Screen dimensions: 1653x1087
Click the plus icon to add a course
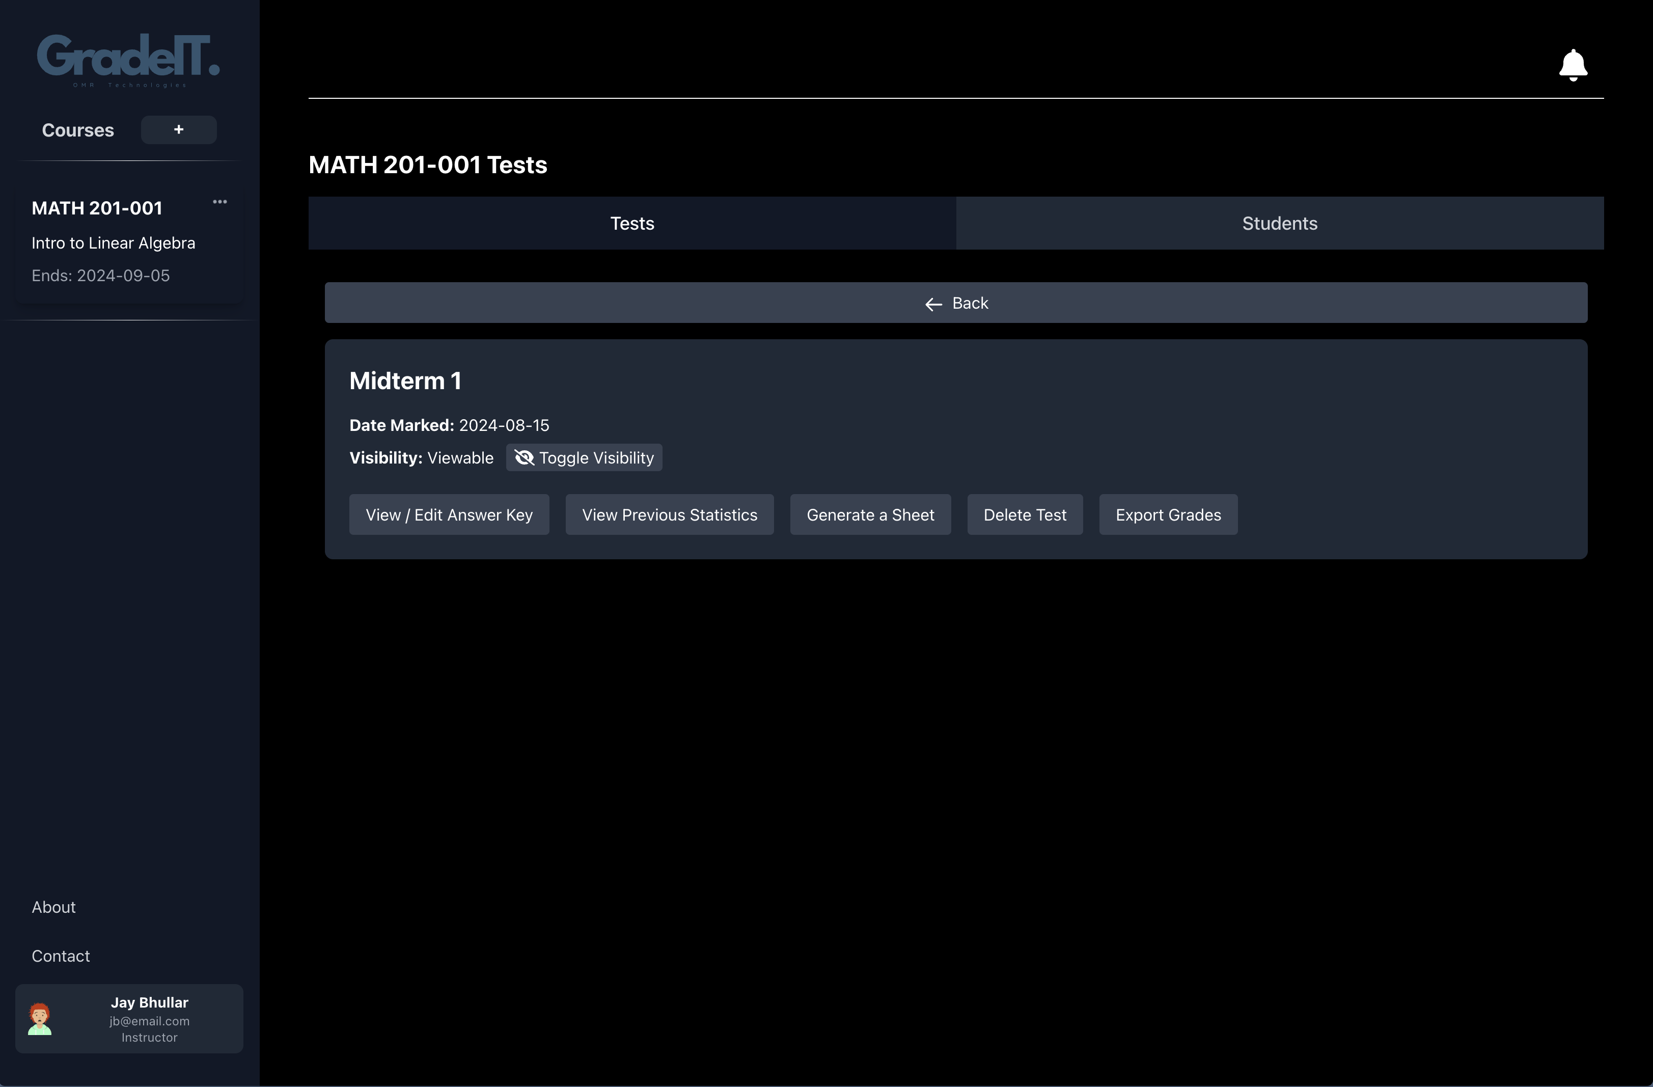(178, 128)
